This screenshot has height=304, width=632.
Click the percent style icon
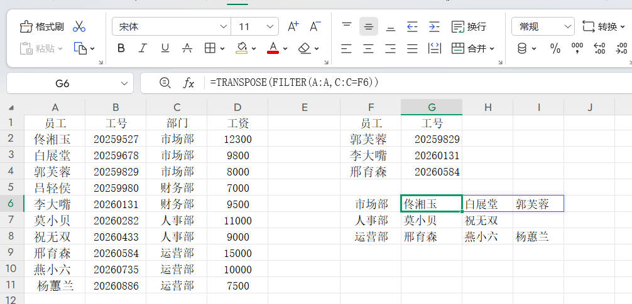coord(555,48)
